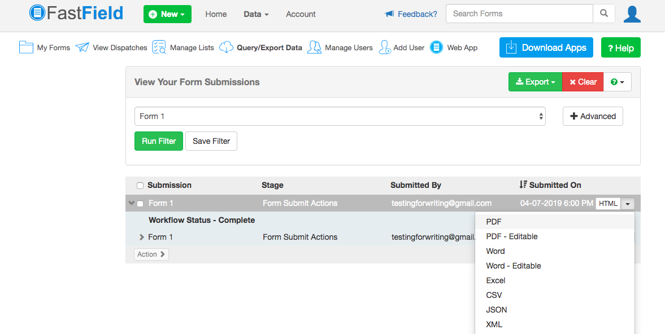Expand the nested Form 1 row chevron
Screen dimensions: 665x334
[142, 237]
